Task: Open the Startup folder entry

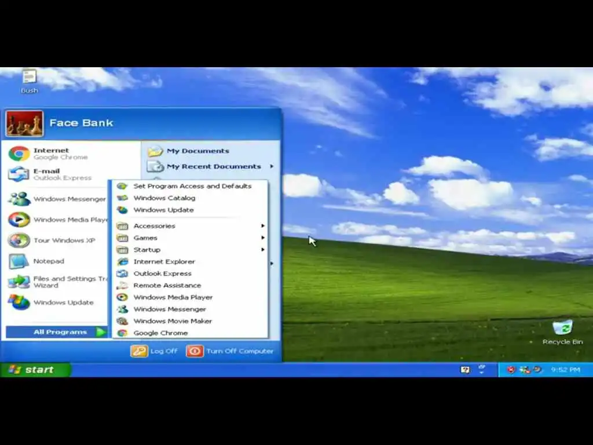Action: (x=191, y=250)
